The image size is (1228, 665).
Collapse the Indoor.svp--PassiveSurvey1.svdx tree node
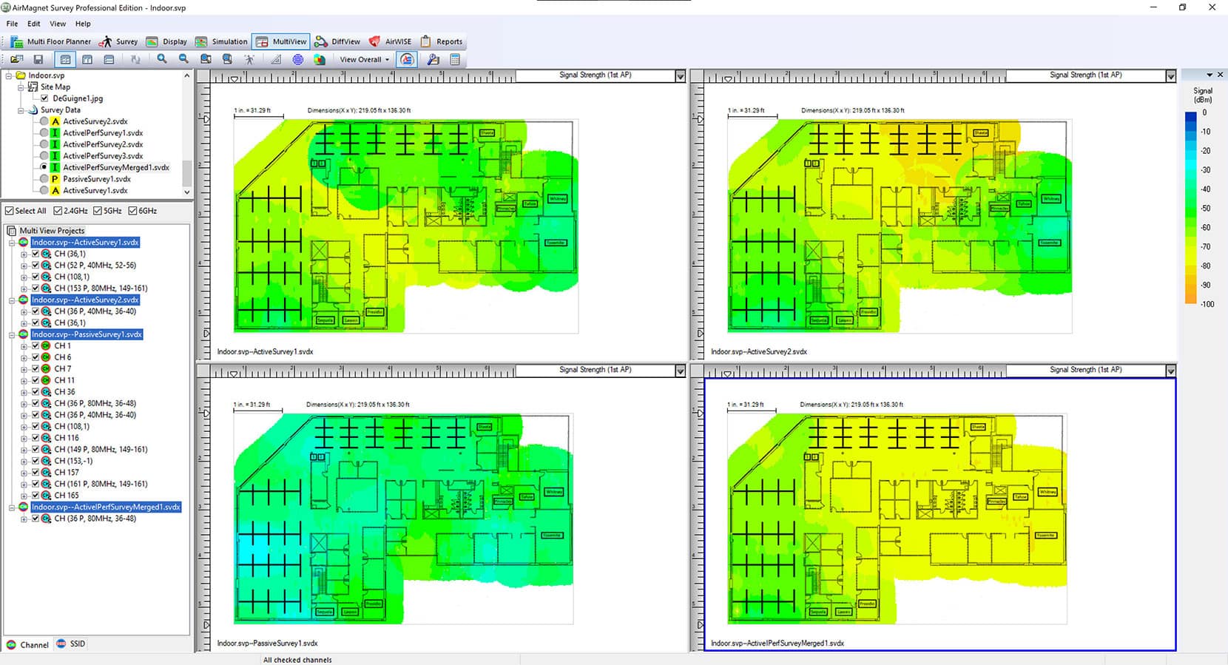click(12, 334)
